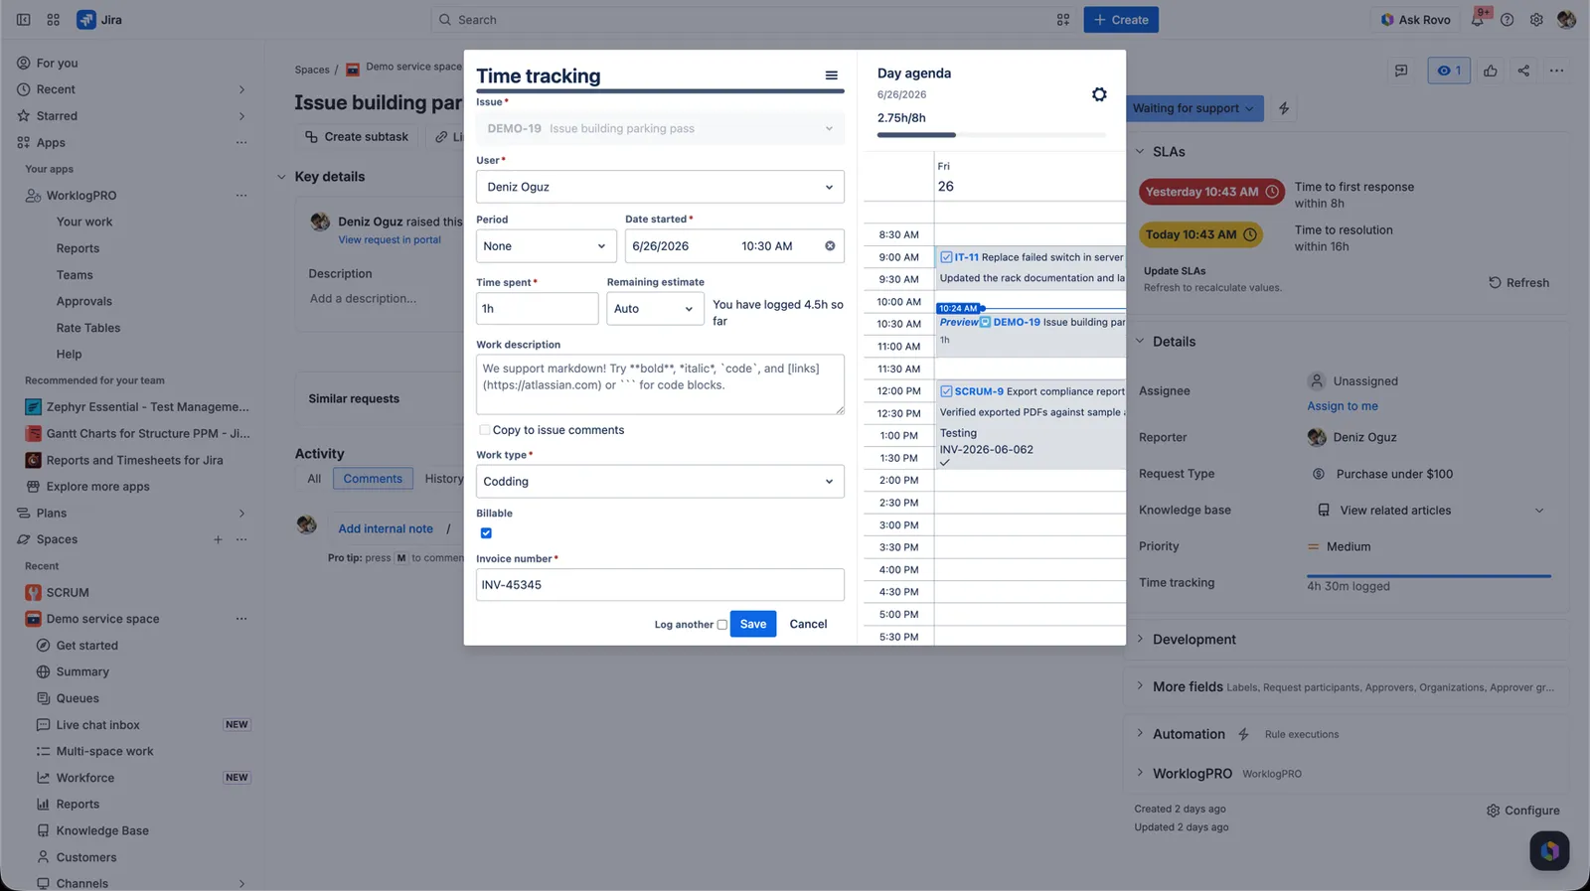Screen dimensions: 1590x891
Task: Save the time tracking worklog
Action: pyautogui.click(x=753, y=624)
